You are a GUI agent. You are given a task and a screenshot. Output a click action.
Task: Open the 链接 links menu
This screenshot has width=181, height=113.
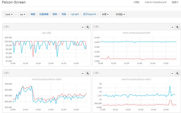pyautogui.click(x=175, y=2)
